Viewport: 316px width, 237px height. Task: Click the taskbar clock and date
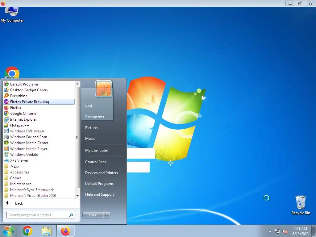tap(300, 231)
